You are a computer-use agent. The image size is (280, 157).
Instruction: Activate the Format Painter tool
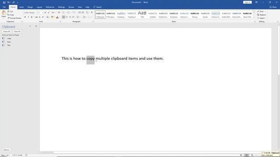[x=14, y=18]
